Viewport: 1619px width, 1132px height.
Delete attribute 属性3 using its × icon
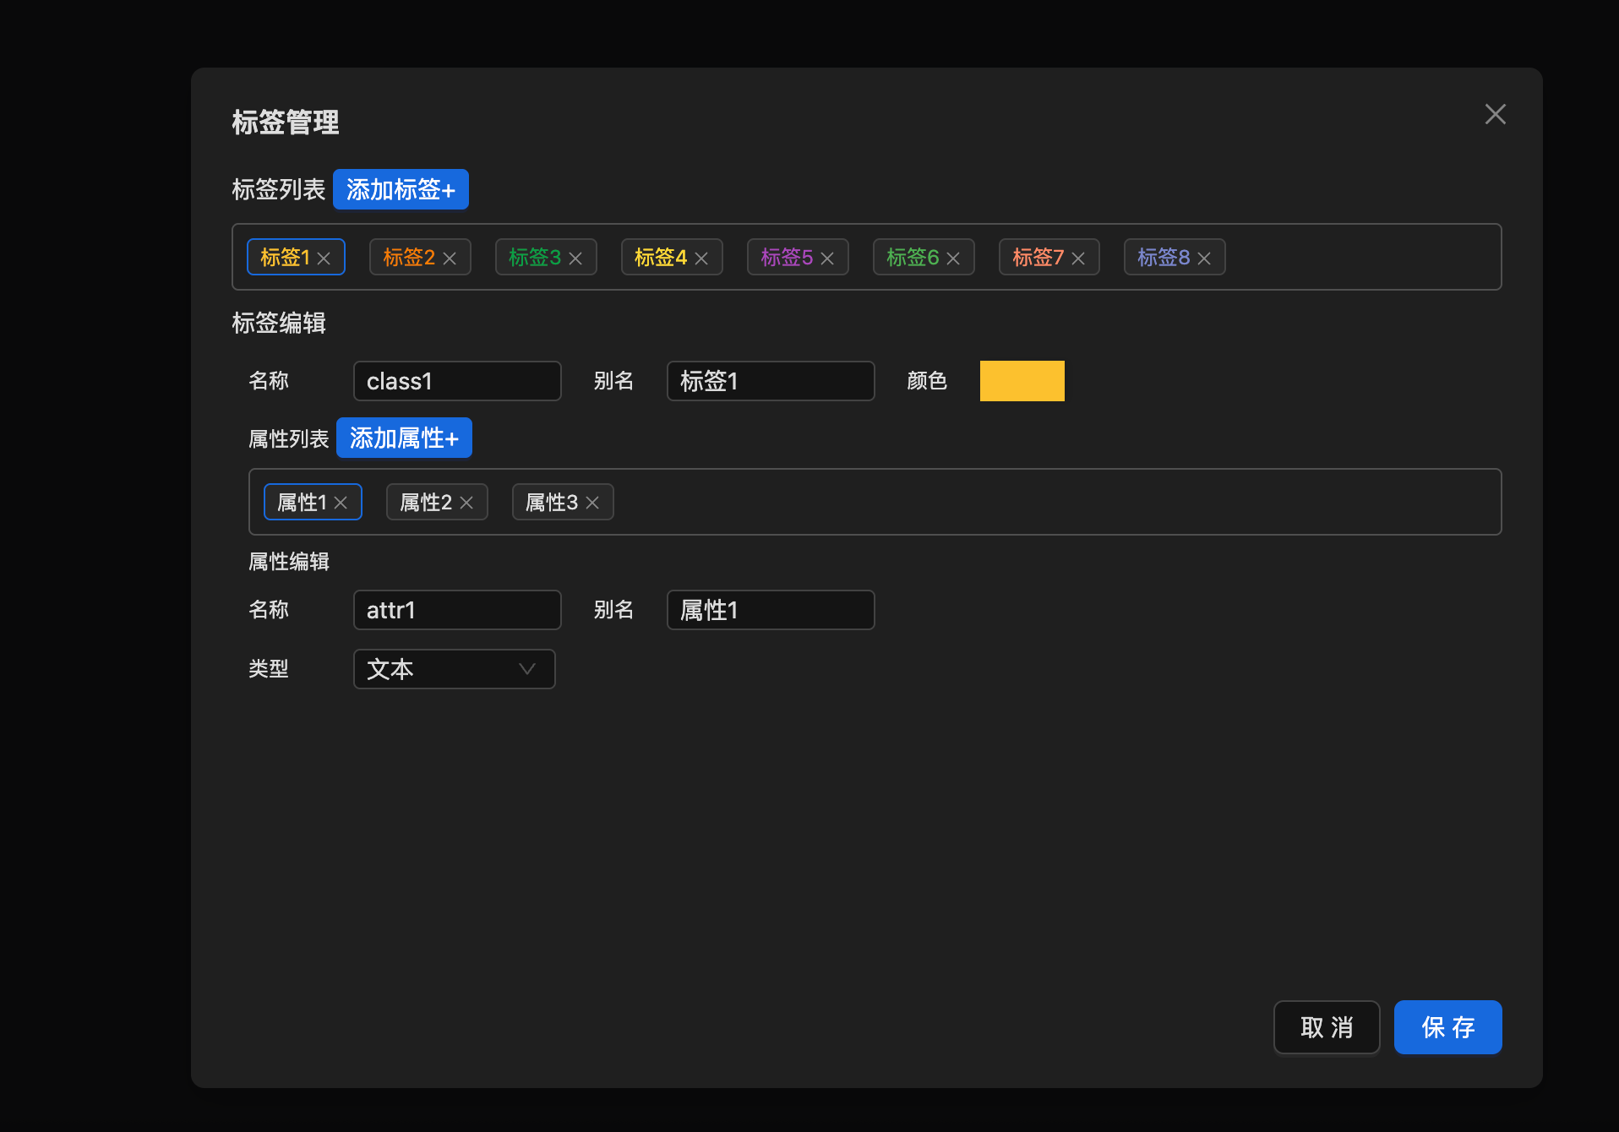(x=592, y=502)
